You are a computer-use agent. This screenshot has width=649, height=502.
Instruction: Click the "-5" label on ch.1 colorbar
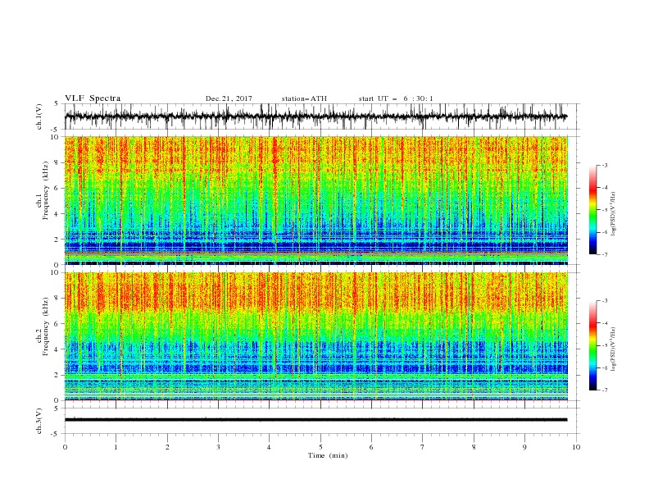pyautogui.click(x=604, y=210)
